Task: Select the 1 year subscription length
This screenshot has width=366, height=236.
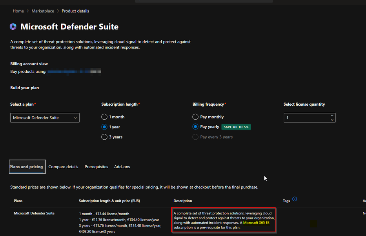Action: click(104, 127)
